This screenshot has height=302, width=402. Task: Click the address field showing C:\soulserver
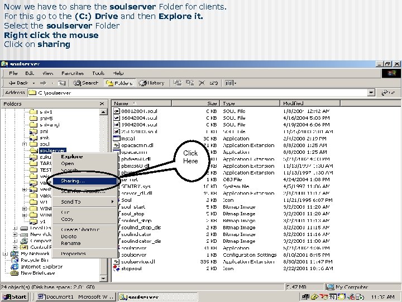[x=198, y=93]
